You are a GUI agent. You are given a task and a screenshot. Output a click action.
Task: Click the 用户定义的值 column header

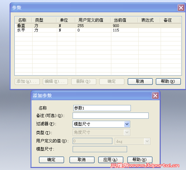tap(93, 20)
